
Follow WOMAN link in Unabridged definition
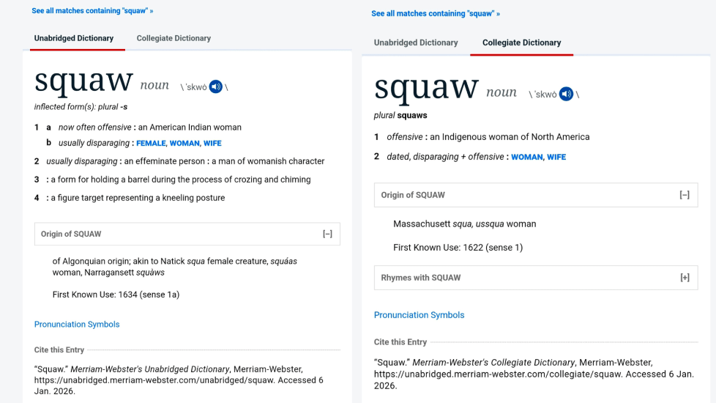(184, 144)
